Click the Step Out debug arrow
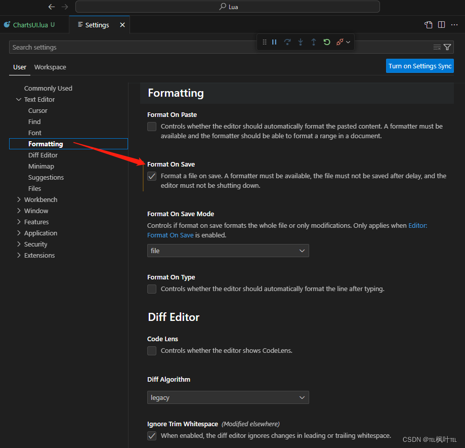This screenshot has height=448, width=465. [x=314, y=42]
